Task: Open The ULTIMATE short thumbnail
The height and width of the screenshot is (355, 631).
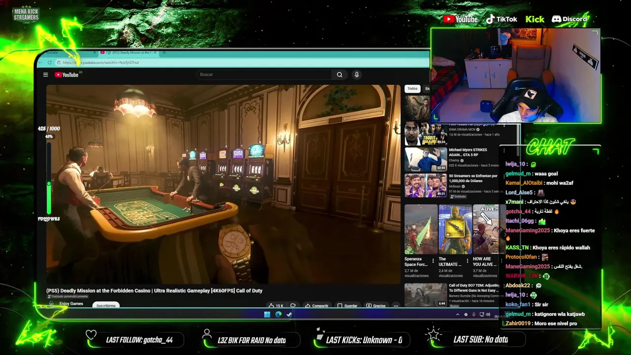Action: pyautogui.click(x=455, y=229)
